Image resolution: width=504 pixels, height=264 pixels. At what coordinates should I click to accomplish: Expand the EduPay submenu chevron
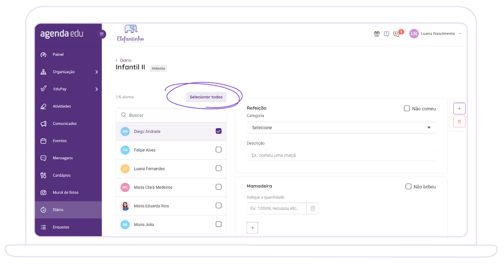[x=96, y=89]
